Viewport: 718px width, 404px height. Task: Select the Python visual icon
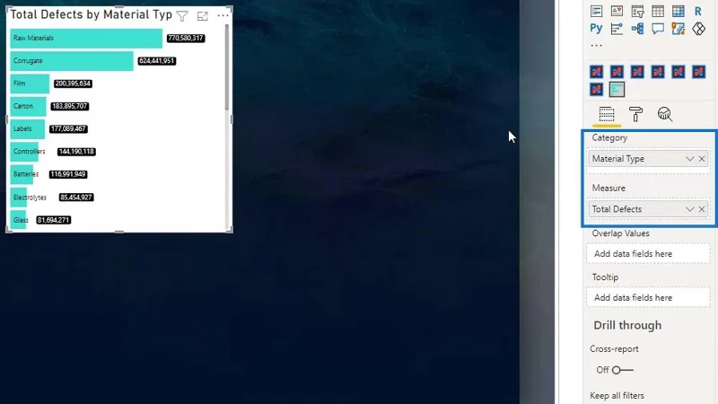[x=596, y=29]
